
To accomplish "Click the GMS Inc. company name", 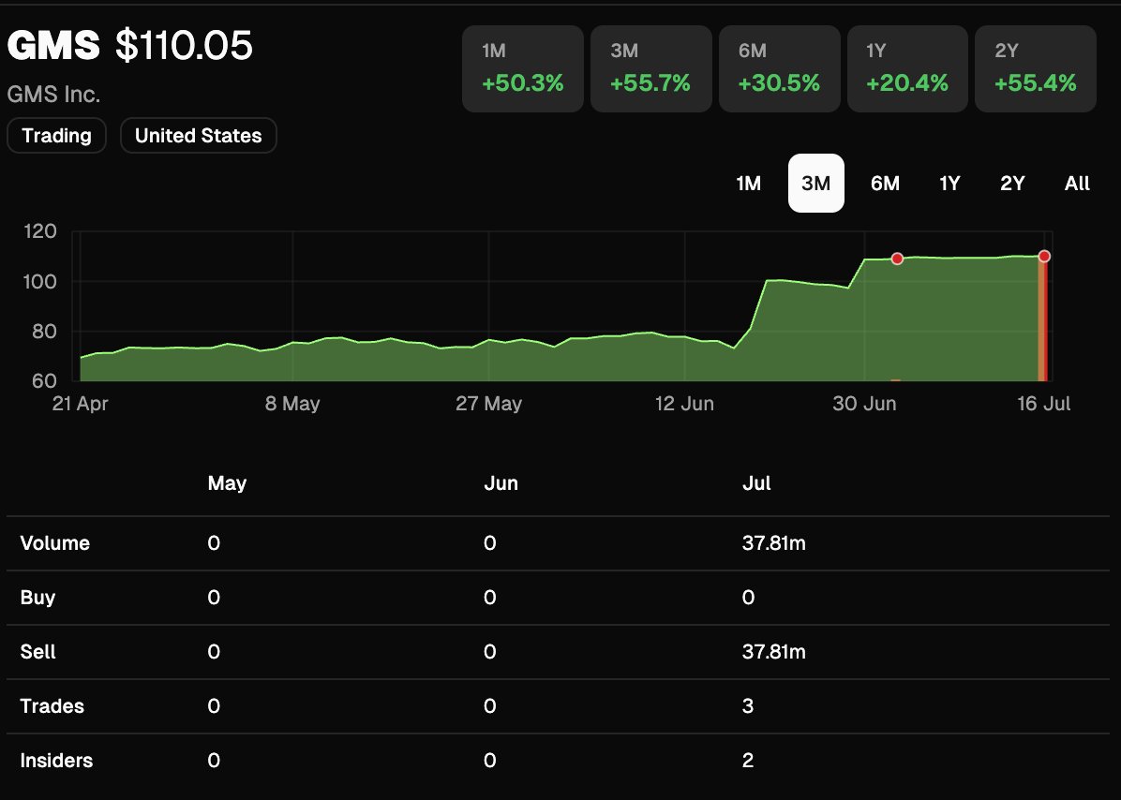I will coord(53,95).
